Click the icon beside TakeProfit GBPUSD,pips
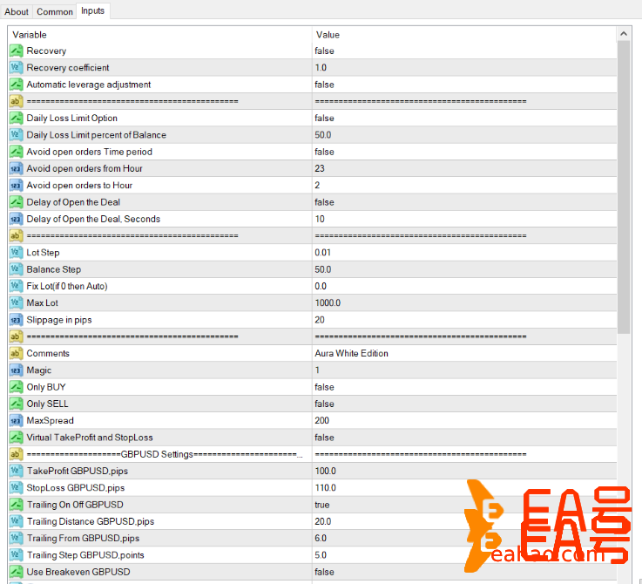 [x=16, y=472]
